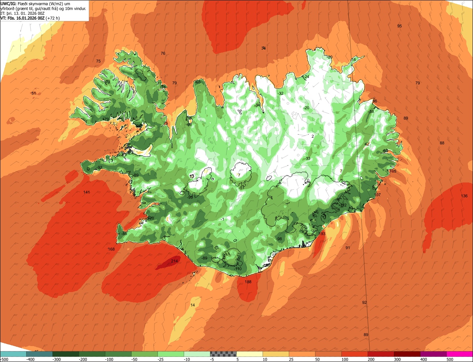Click the map value 91 southeast of Iceland
473x362 pixels.
click(x=348, y=248)
